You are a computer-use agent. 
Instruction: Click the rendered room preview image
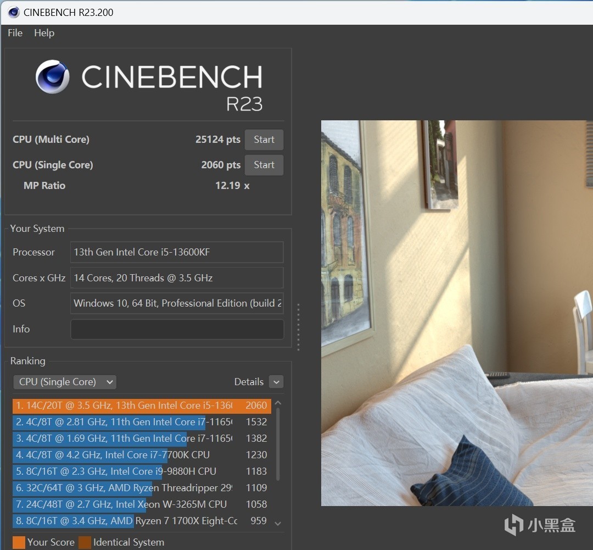pos(457,313)
